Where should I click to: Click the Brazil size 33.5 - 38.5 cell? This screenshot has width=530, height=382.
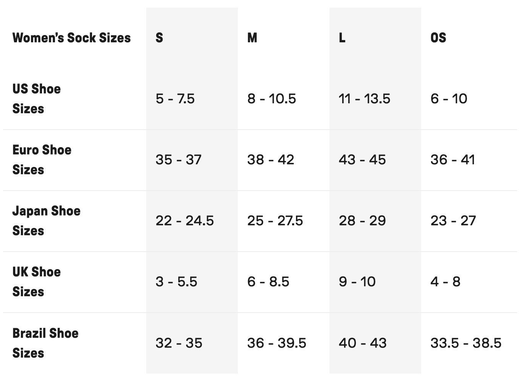coord(465,343)
